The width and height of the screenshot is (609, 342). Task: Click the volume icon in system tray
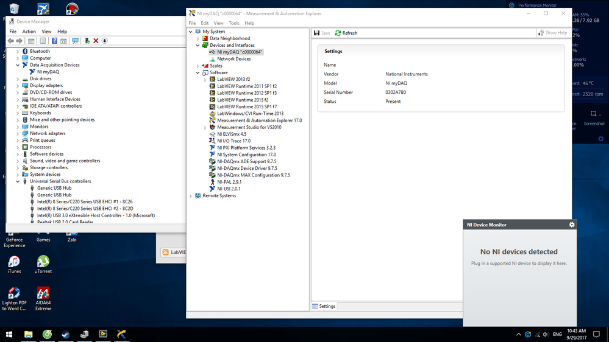point(546,334)
